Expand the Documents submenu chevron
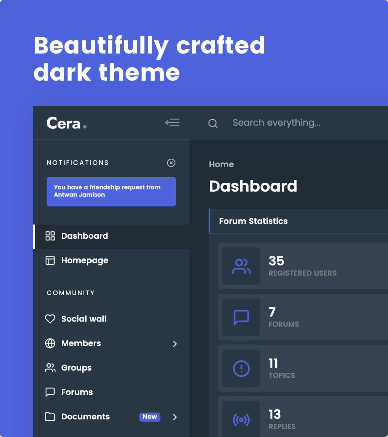This screenshot has height=437, width=388. click(x=175, y=417)
